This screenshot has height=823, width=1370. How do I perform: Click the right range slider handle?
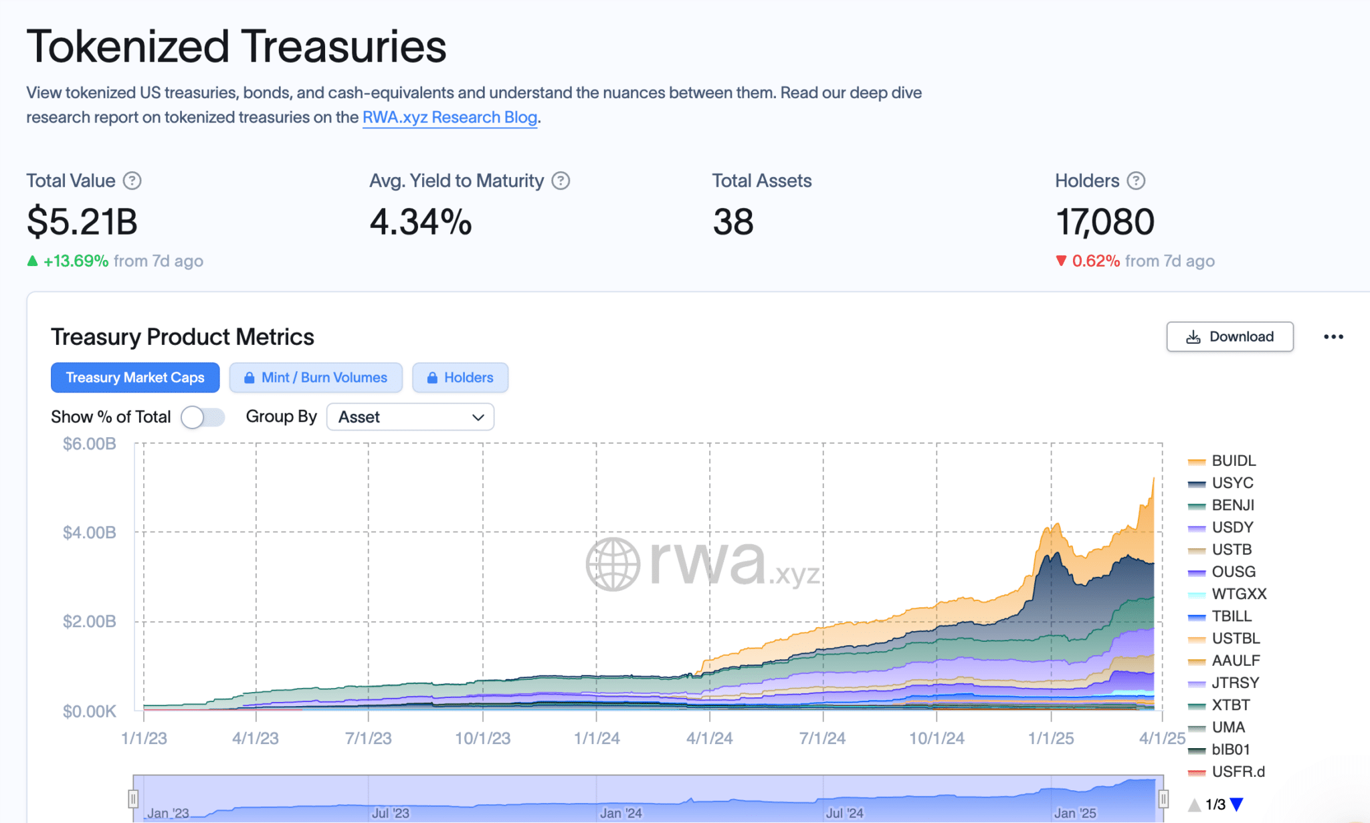(x=1163, y=798)
